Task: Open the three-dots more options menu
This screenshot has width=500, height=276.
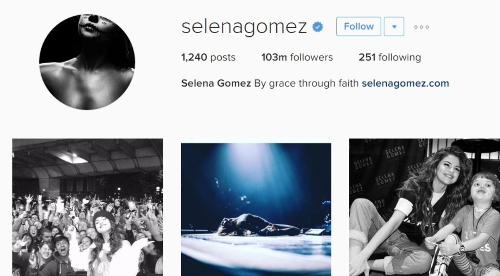Action: pyautogui.click(x=421, y=27)
